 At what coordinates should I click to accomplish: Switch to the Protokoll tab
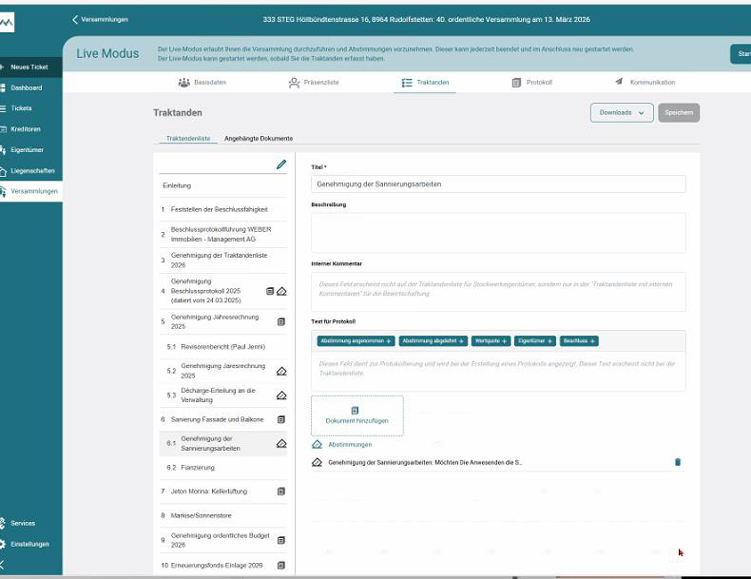click(532, 83)
